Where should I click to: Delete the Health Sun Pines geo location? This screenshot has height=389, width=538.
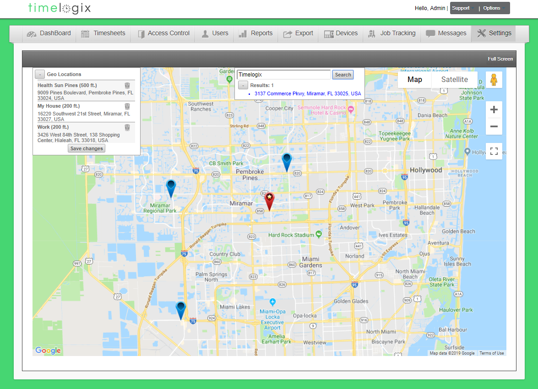(127, 86)
